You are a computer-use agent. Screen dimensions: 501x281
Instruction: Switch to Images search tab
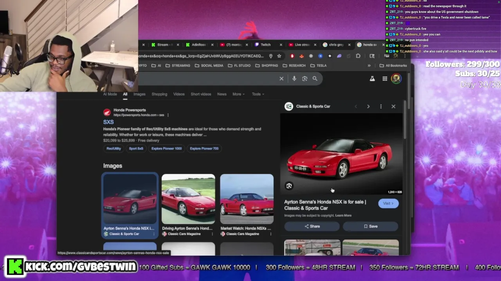139,94
